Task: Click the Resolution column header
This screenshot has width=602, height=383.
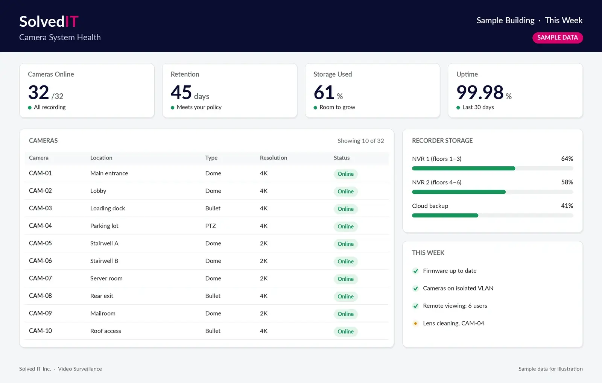Action: coord(274,158)
